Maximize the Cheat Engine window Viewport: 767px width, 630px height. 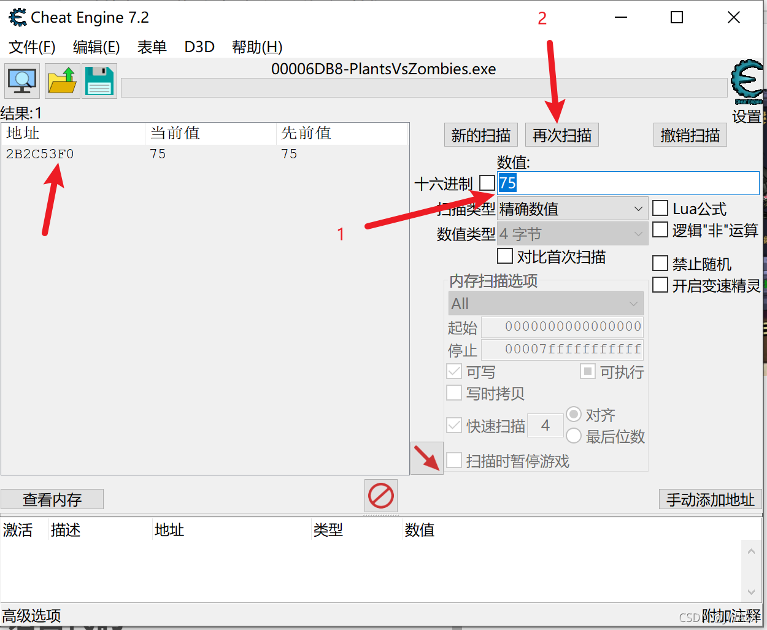pos(677,17)
